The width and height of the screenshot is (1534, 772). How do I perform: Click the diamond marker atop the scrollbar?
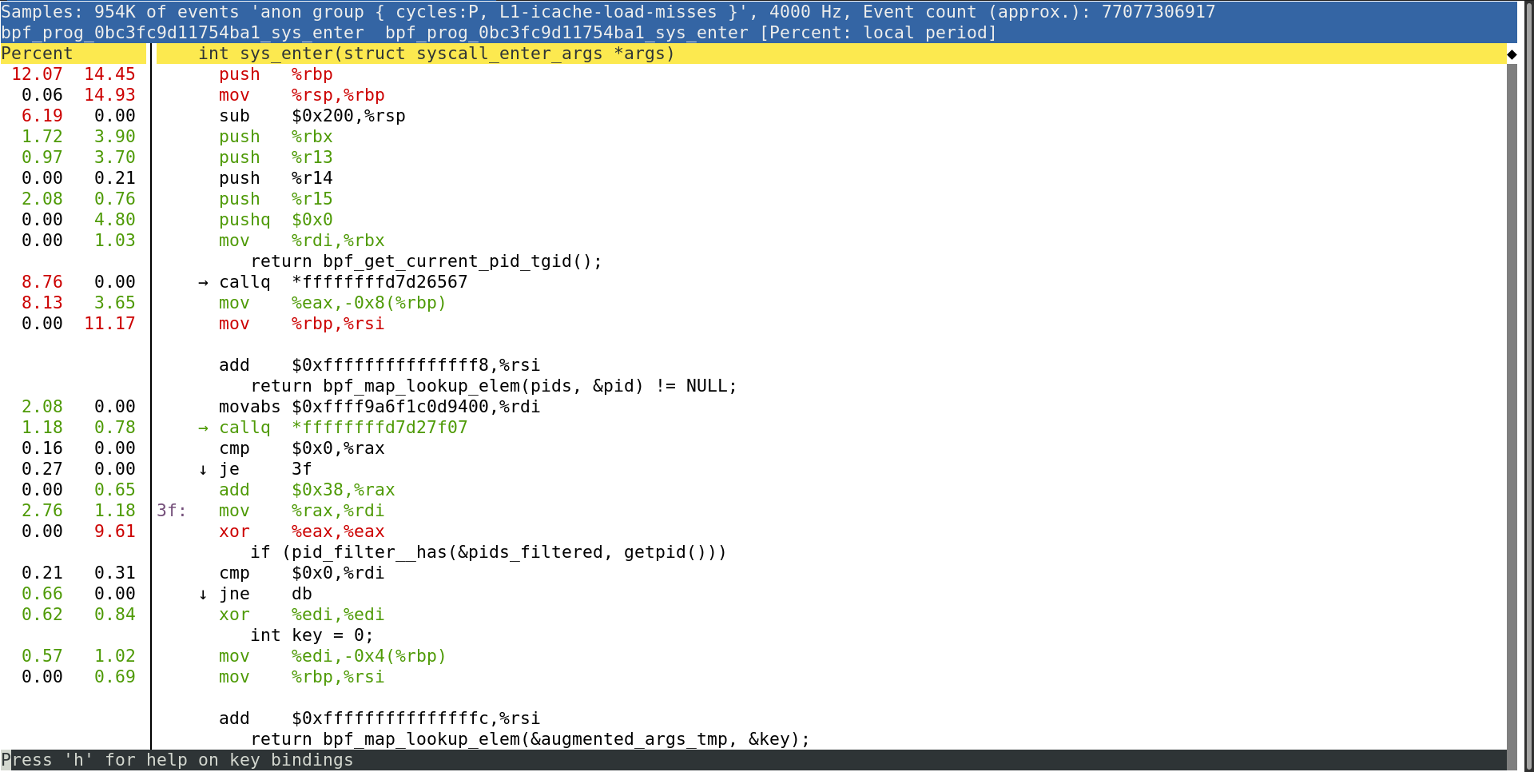coord(1512,54)
